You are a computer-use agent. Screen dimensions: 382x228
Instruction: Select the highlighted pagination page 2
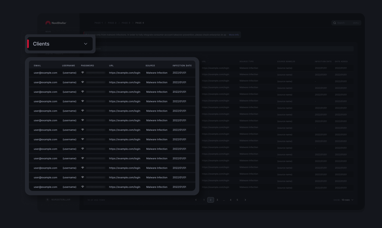coord(211,200)
